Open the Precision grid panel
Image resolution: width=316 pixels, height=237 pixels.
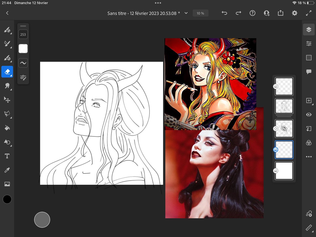pyautogui.click(x=309, y=58)
